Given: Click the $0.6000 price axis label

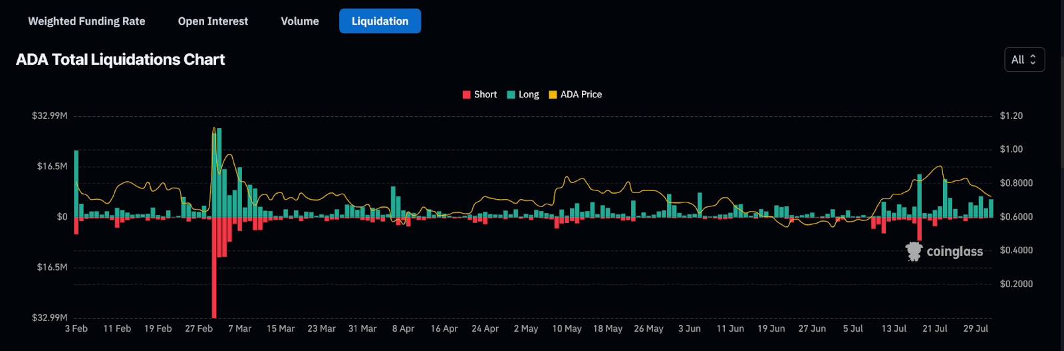Looking at the screenshot, I should coord(1016,216).
